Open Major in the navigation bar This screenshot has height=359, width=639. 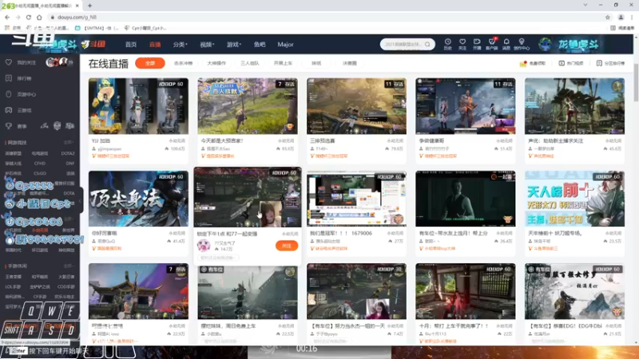(x=285, y=45)
